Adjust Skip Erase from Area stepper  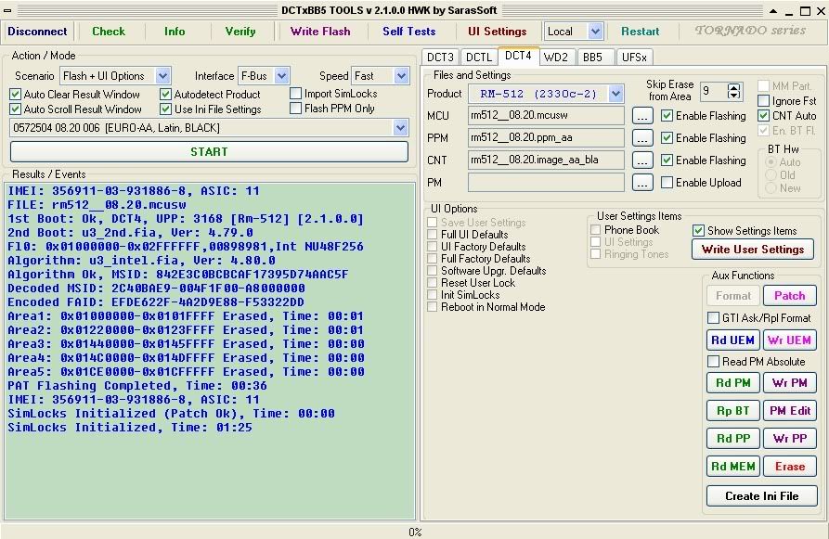click(733, 92)
